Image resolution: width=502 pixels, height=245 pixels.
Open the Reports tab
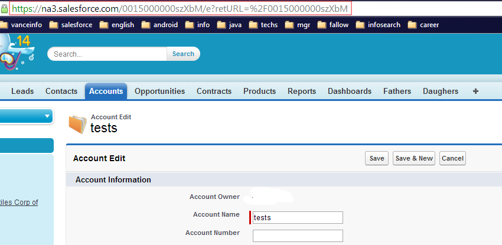click(302, 91)
